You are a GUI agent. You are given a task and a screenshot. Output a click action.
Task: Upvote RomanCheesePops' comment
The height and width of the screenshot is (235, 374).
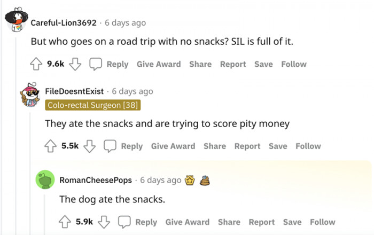point(65,222)
